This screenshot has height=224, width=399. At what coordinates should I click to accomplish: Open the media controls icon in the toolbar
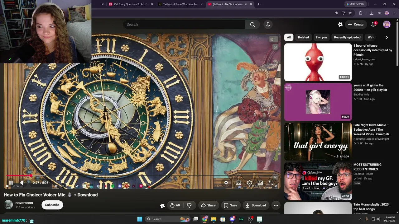379,13
